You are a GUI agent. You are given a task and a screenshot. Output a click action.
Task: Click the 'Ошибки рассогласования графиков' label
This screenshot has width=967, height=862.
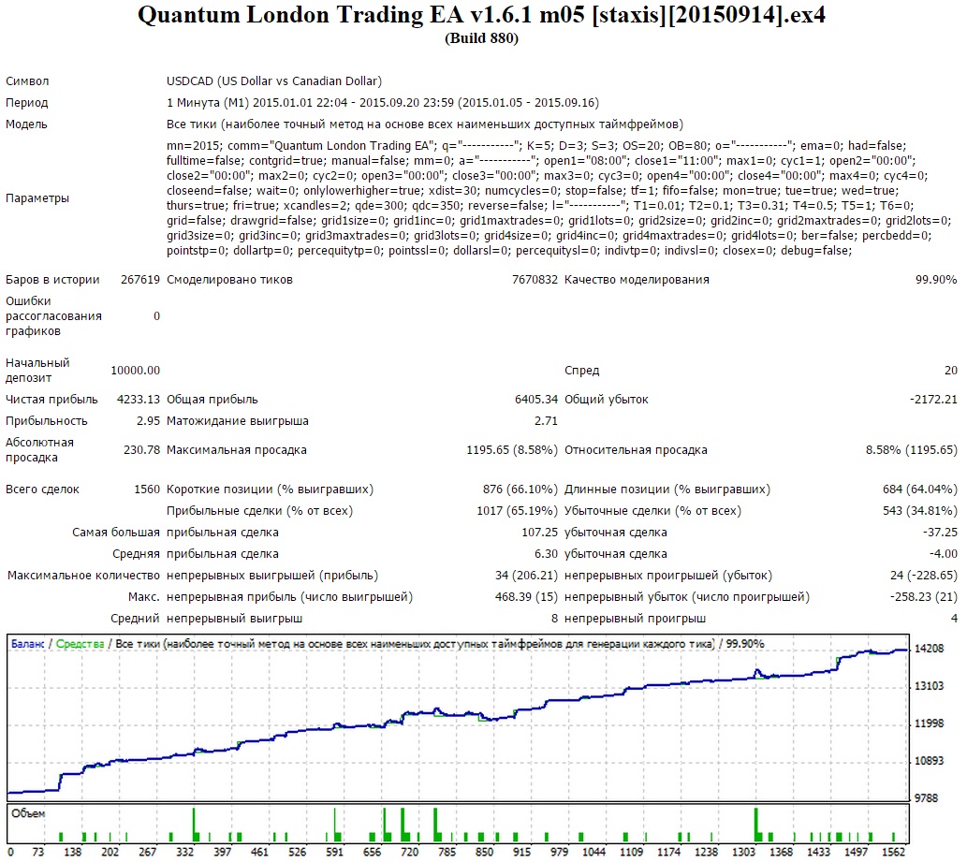tap(53, 315)
